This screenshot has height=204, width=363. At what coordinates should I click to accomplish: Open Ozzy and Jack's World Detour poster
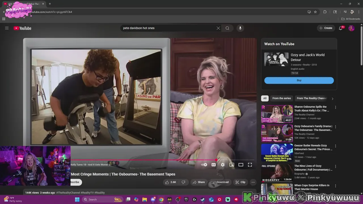[x=276, y=59]
